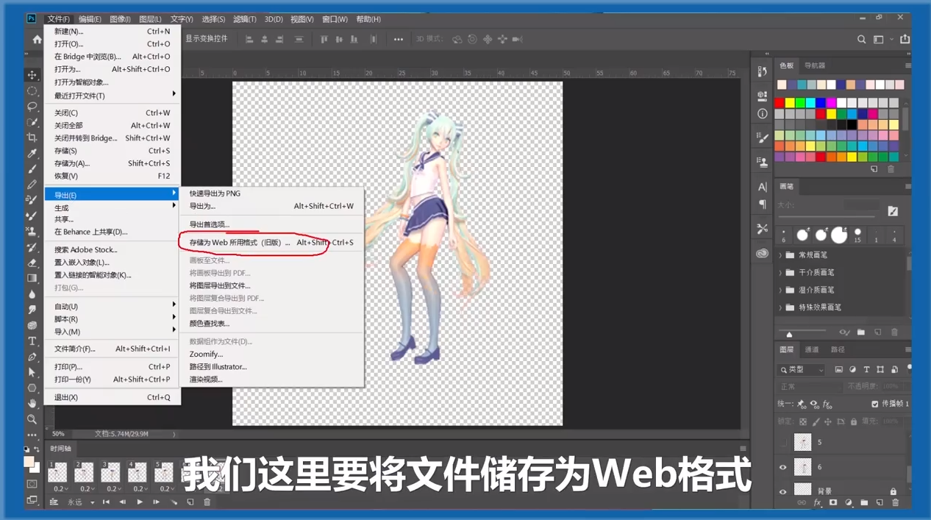
Task: Choose 存储为 Web 所用格式 (旧版)
Action: [271, 242]
